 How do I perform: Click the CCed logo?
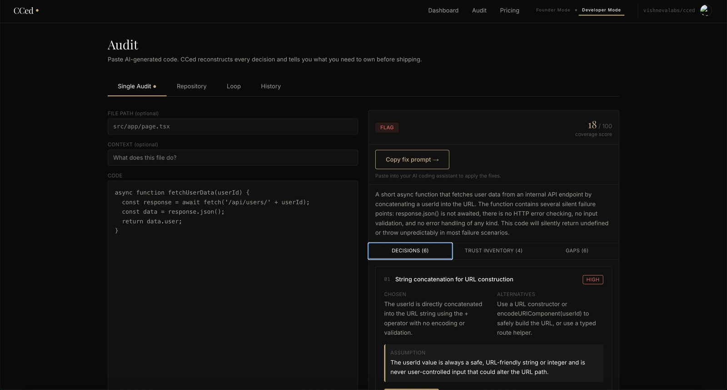[26, 10]
